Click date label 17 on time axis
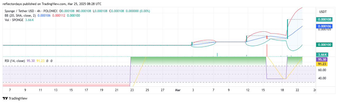Image resolution: width=338 pixels, height=103 pixels. click(x=86, y=90)
